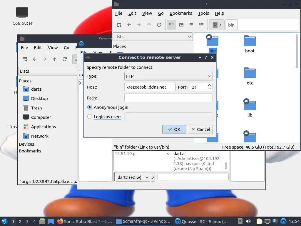Open dartz (+Ziw) nick dropdown in Quassel
Screen dimensions: 301x226
pyautogui.click(x=133, y=177)
